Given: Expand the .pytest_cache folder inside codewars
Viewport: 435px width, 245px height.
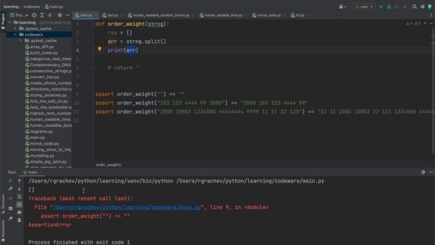Looking at the screenshot, I should point(20,41).
